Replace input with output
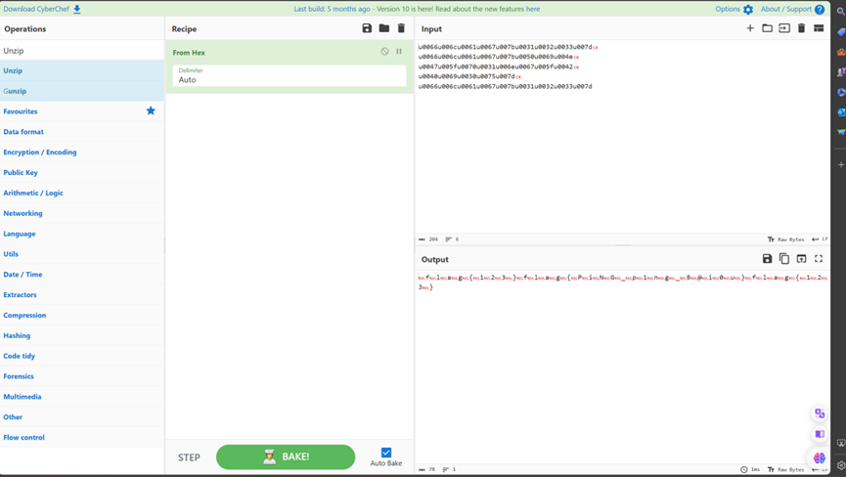Image resolution: width=846 pixels, height=477 pixels. coord(801,259)
